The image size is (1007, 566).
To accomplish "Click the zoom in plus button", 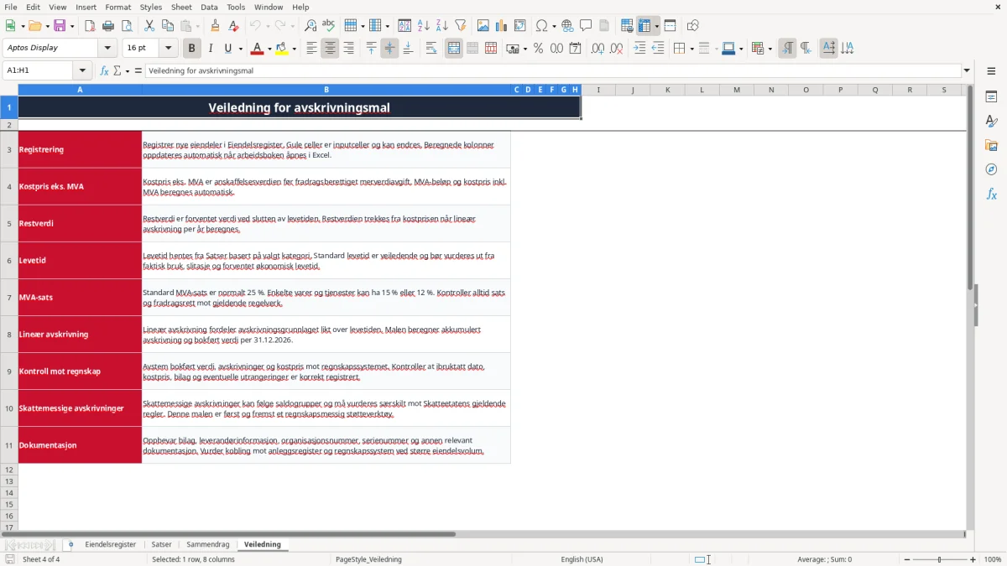I will click(973, 559).
